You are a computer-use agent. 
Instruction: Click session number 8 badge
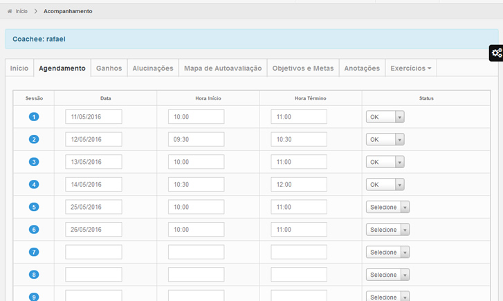tap(34, 275)
